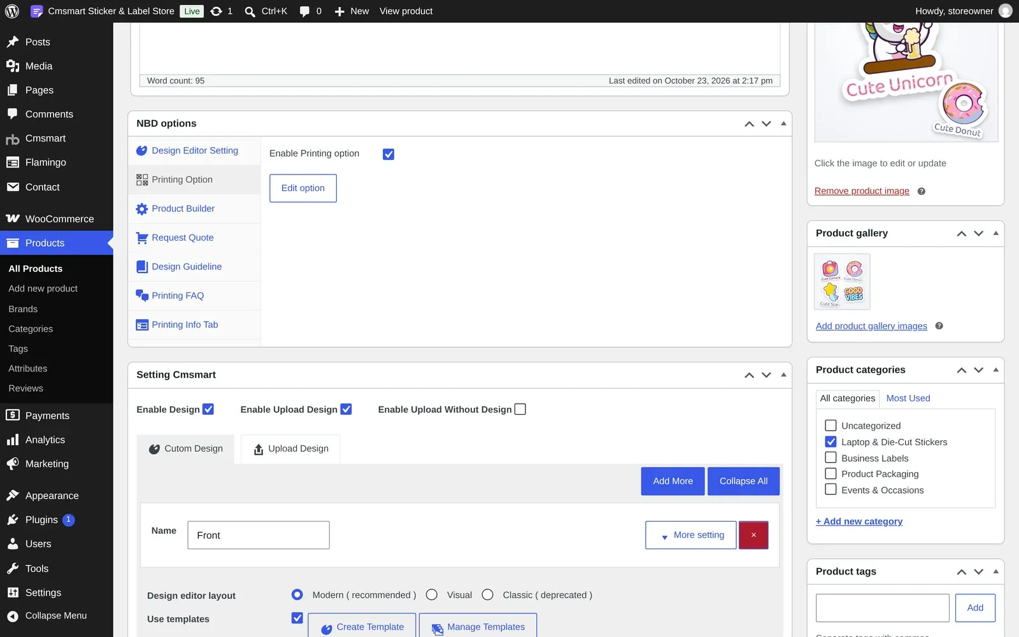The image size is (1019, 637).
Task: Click the Add More button
Action: point(673,481)
